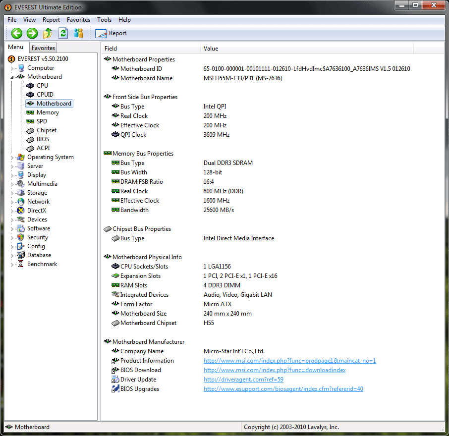
Task: Click the Security shield icon
Action: [x=21, y=237]
